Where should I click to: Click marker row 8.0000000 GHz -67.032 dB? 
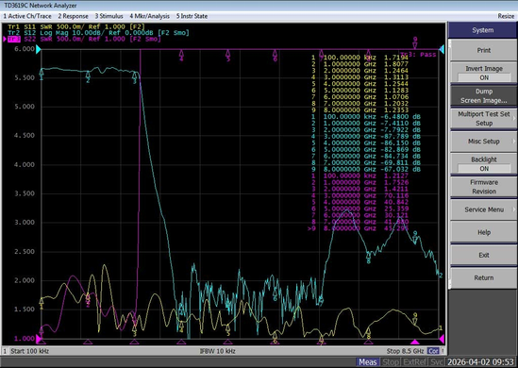(366, 169)
